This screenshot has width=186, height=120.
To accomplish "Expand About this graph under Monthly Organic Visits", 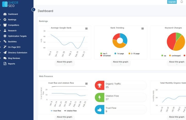I will (x=177, y=118).
